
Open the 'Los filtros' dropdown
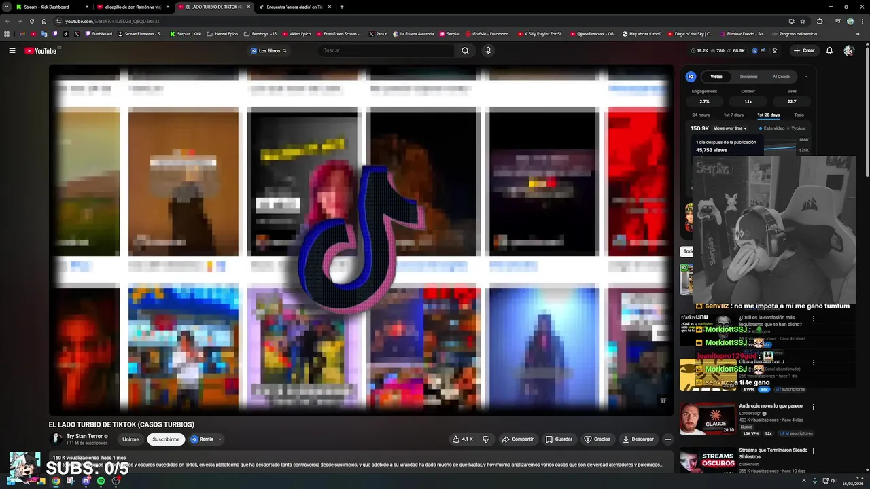269,50
